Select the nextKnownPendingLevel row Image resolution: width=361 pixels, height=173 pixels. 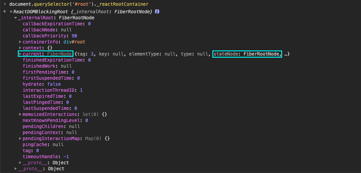[55, 120]
